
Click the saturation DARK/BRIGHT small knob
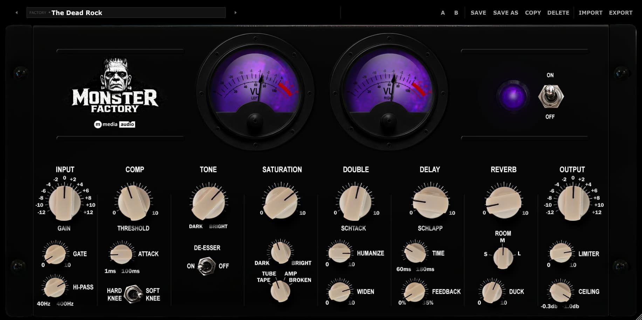281,253
